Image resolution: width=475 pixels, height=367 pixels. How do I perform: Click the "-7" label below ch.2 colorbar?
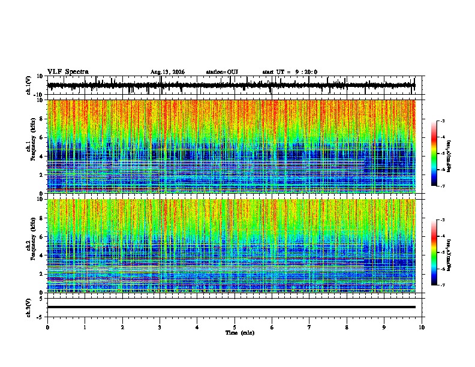(443, 285)
